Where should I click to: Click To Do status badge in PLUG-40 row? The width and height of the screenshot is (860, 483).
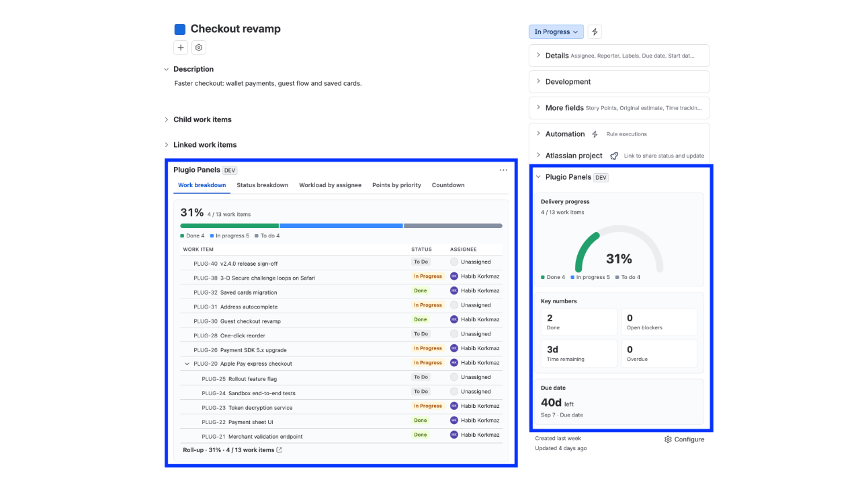[x=421, y=262]
